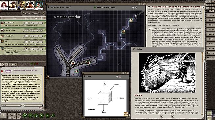Toggle the red helmet indicator above chat
Screen dimensions: 215x120
point(37,64)
